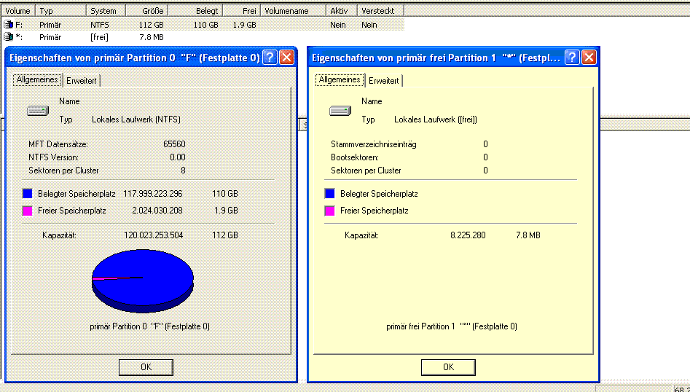Viewport: 690px width, 392px height.
Task: Open Allgemeines tab in partition 0 dialog
Action: [x=37, y=79]
